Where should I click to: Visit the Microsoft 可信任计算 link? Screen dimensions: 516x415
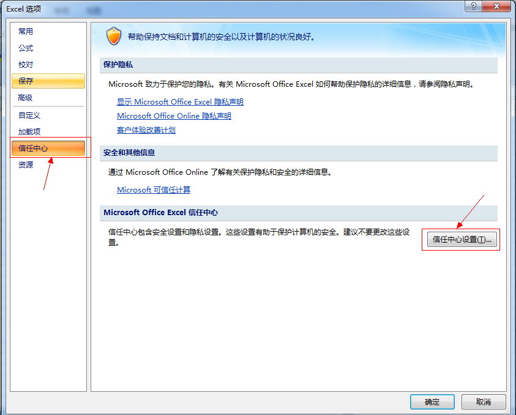point(154,190)
